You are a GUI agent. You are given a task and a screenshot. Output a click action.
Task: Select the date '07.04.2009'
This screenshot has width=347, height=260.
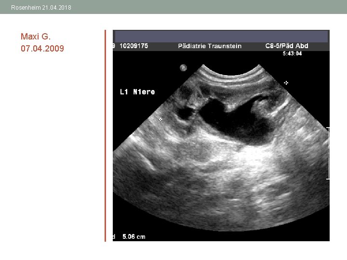(42, 49)
